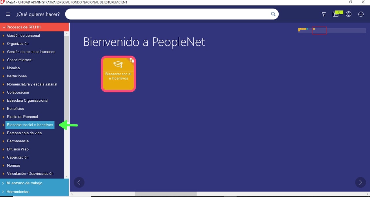Expand the Gestión de personal chevron
The width and height of the screenshot is (370, 197).
tap(3, 36)
